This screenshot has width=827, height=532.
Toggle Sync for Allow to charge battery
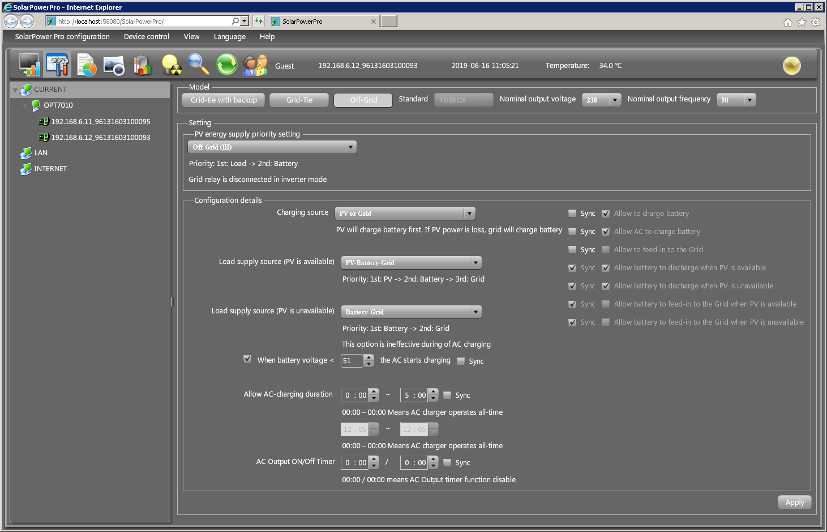(x=572, y=214)
